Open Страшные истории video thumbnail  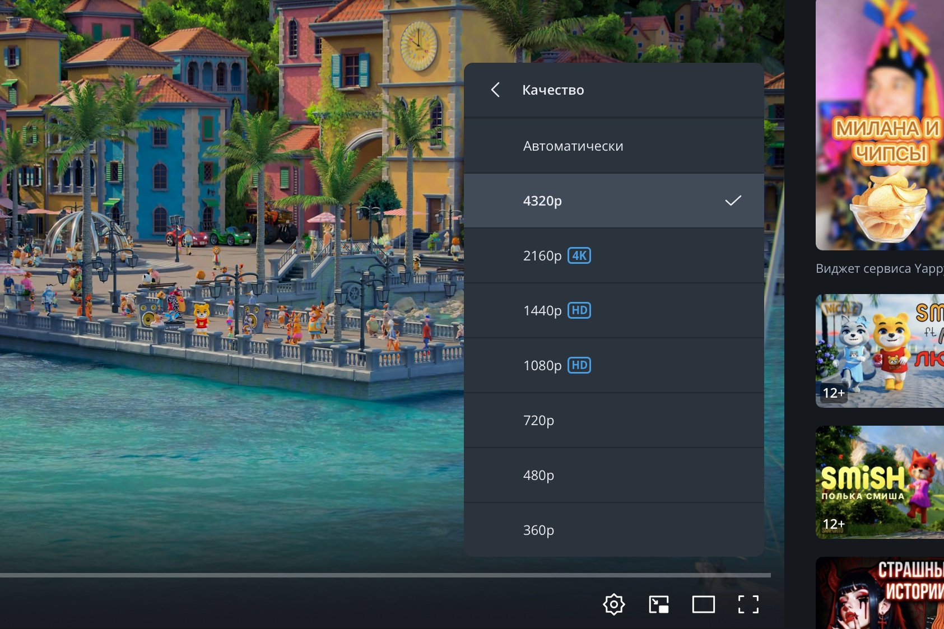click(880, 593)
